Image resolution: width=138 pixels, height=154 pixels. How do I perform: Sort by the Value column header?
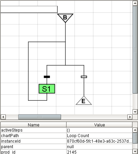100,125
